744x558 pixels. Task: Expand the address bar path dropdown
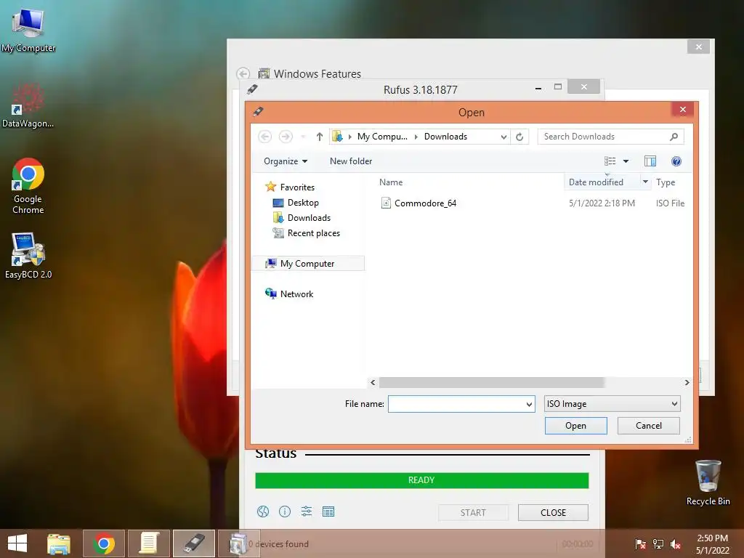(504, 137)
